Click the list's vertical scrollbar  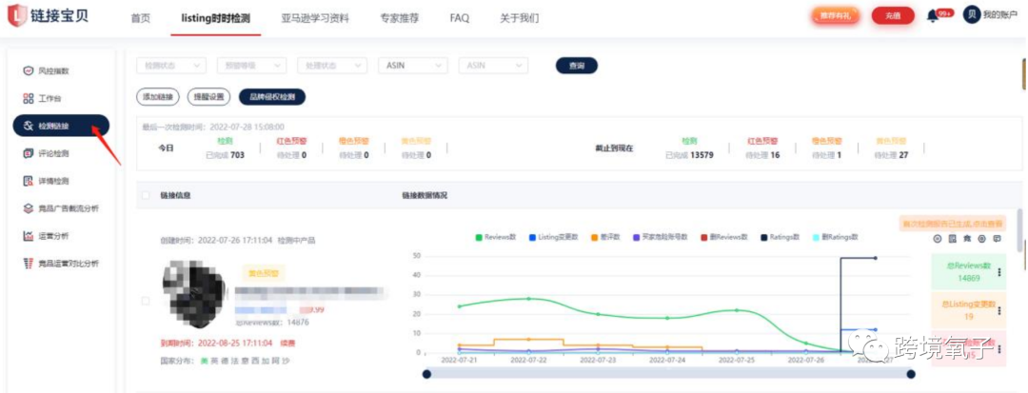(x=1019, y=230)
